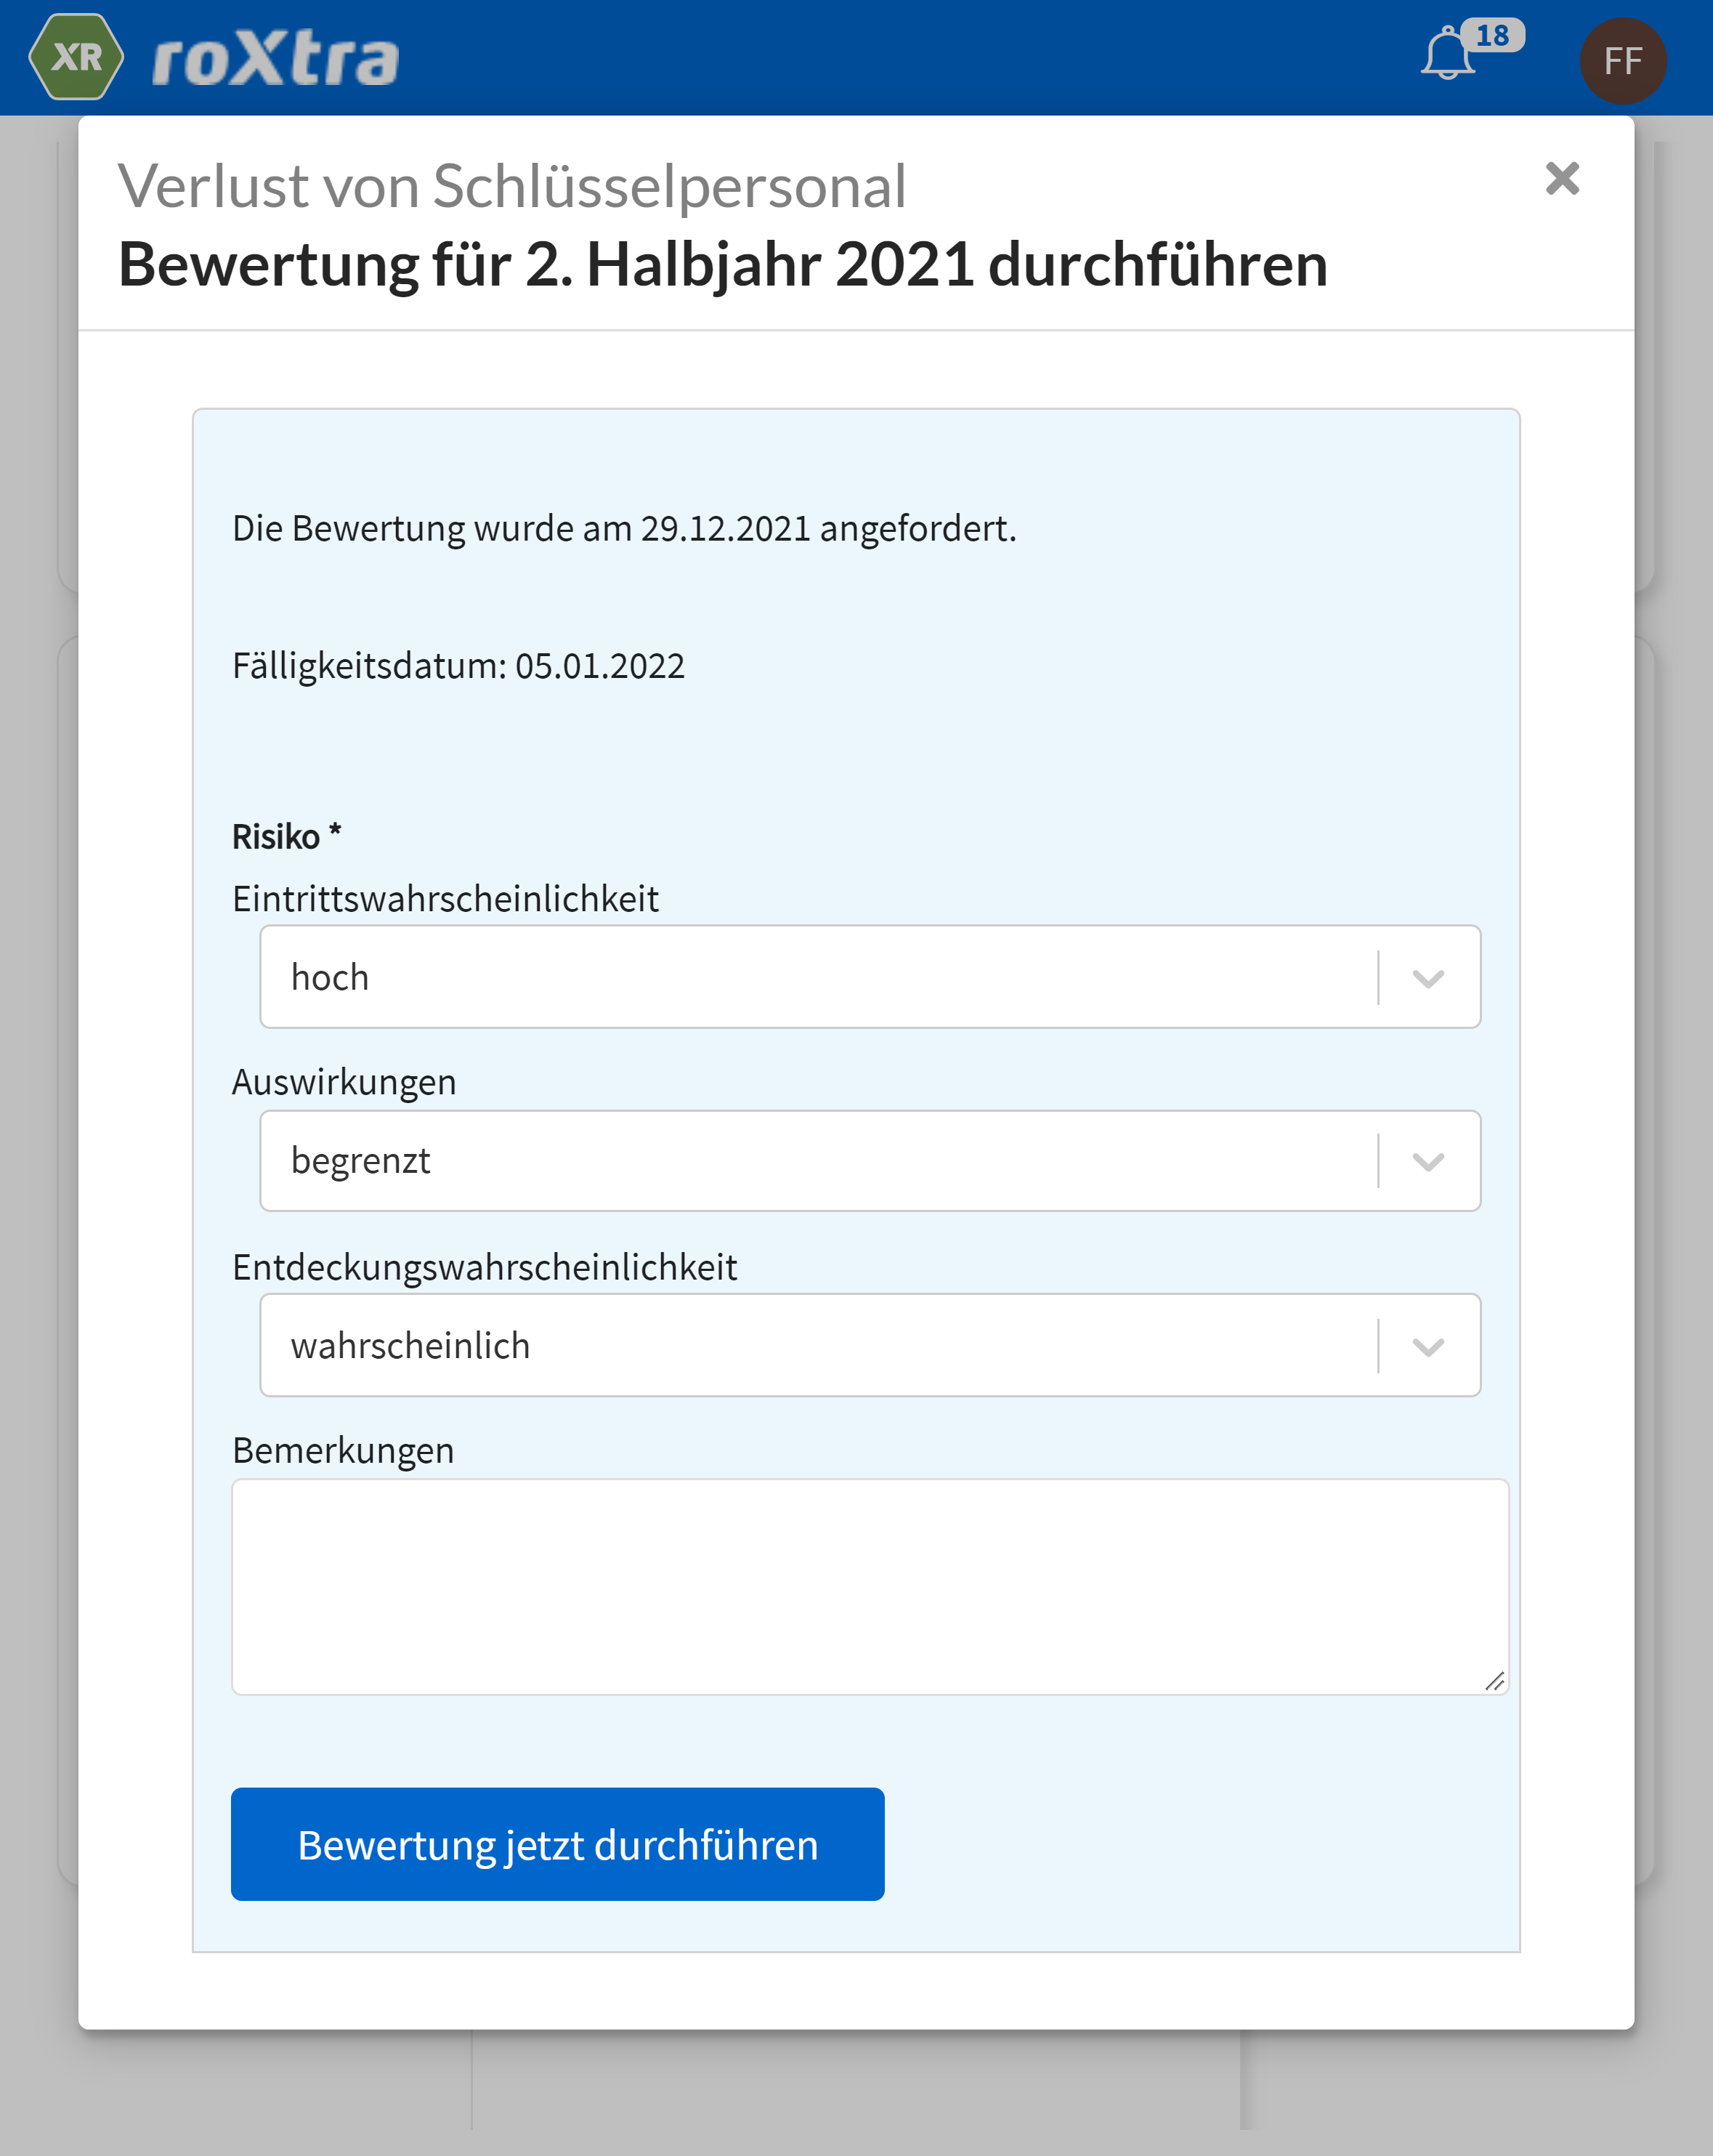Open the FF user avatar menu
Screen dimensions: 1713x2156
click(1622, 61)
